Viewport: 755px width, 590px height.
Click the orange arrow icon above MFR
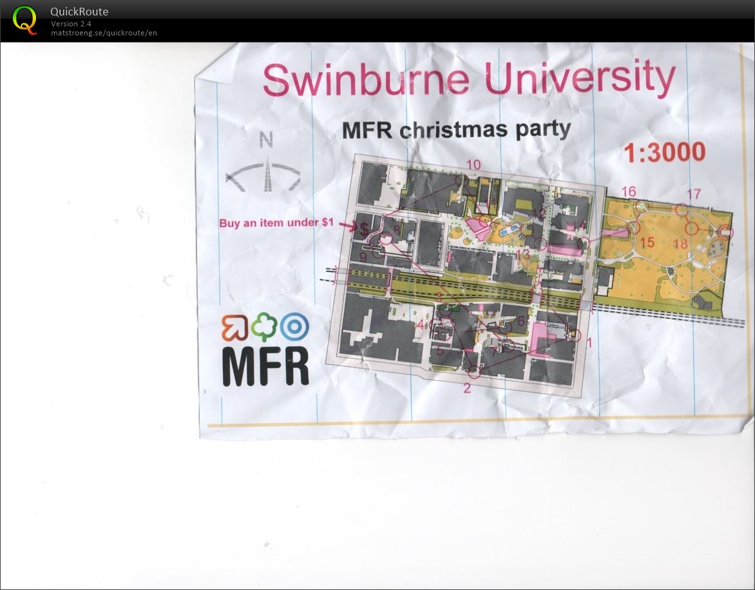click(235, 327)
